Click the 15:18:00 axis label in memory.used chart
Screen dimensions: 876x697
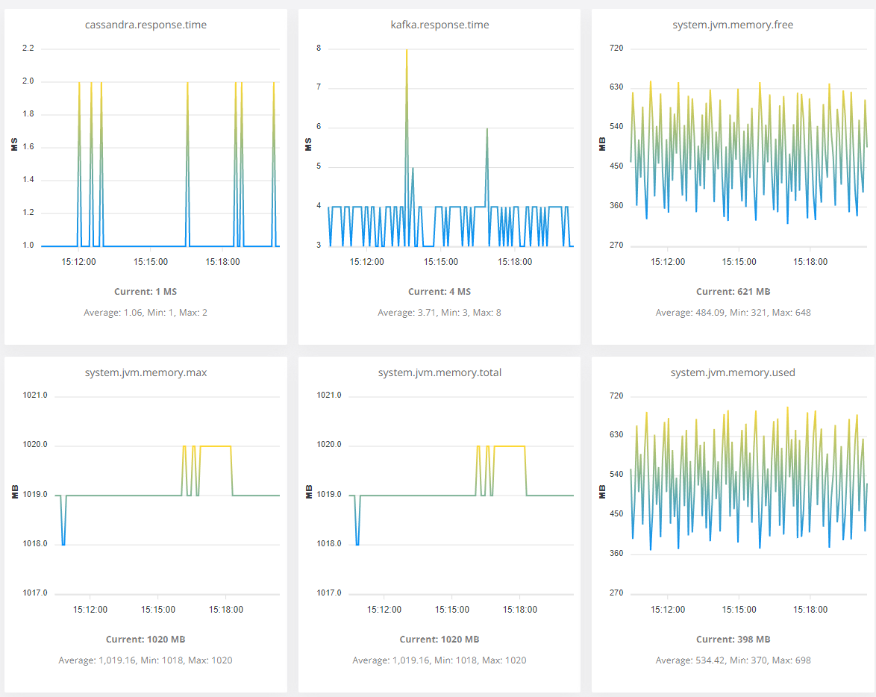click(810, 610)
